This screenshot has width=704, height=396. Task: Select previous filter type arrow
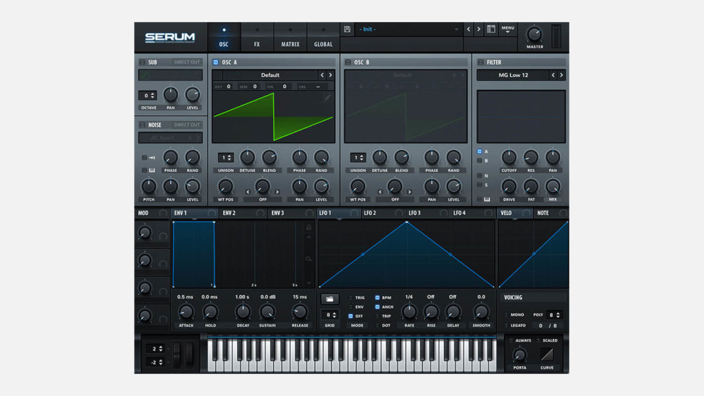coord(553,75)
